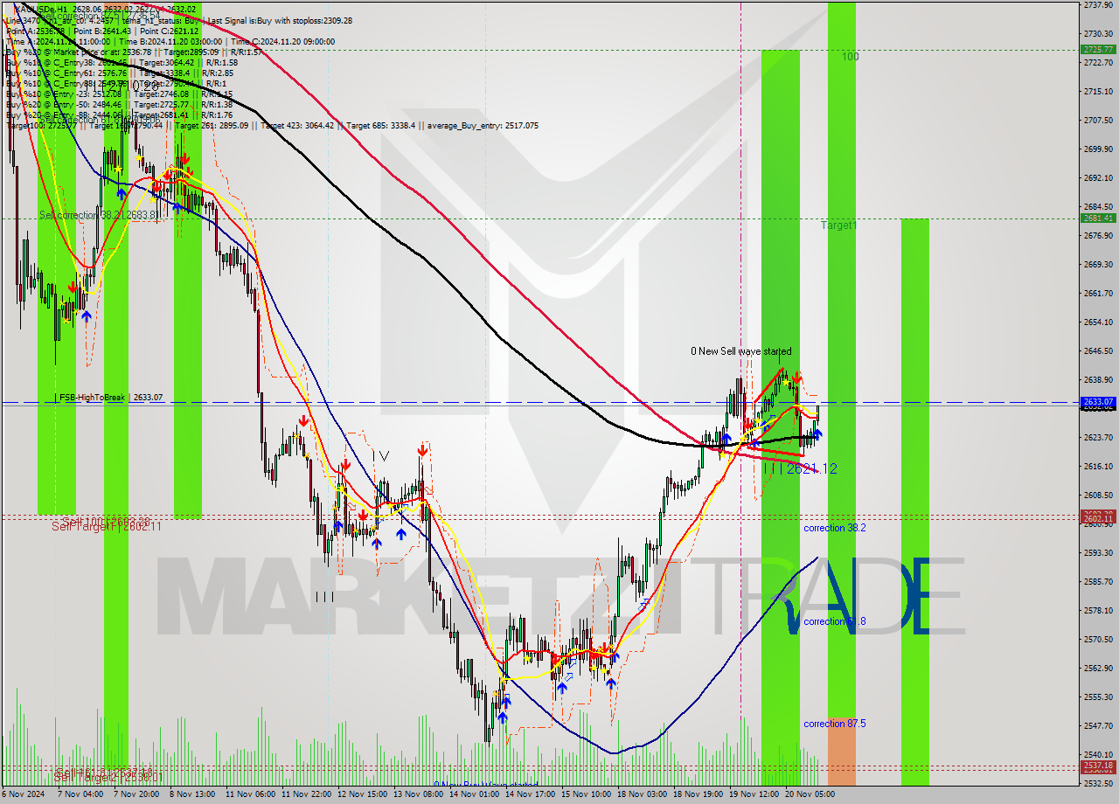The width and height of the screenshot is (1119, 804).
Task: Click the red 2602.11 price tag on axis
Action: (x=1098, y=518)
